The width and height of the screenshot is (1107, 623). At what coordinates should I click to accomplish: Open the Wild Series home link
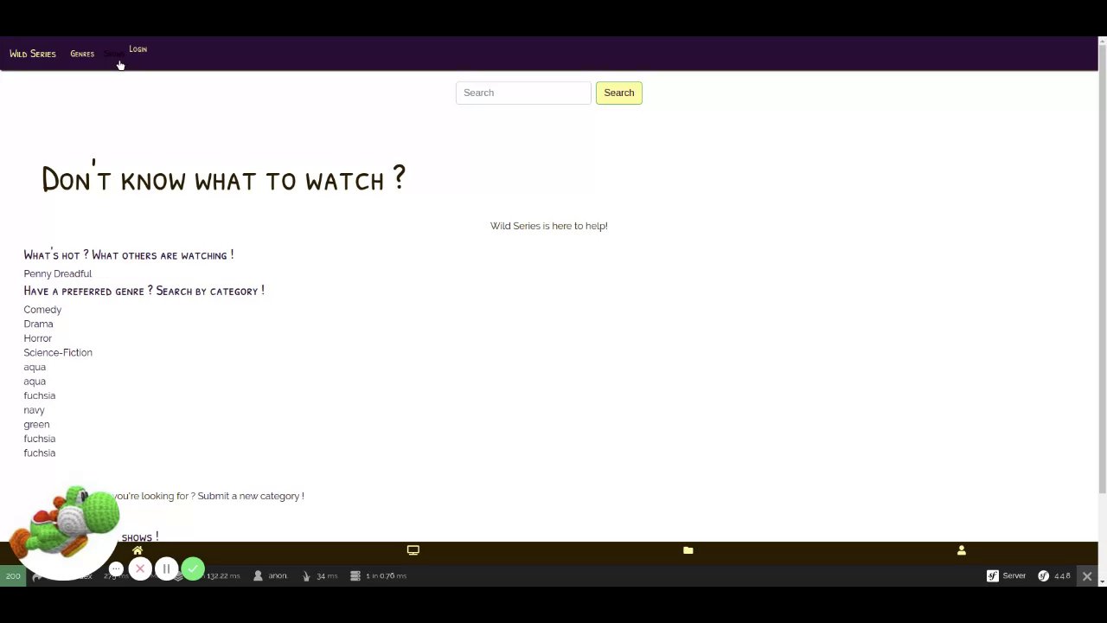click(33, 54)
